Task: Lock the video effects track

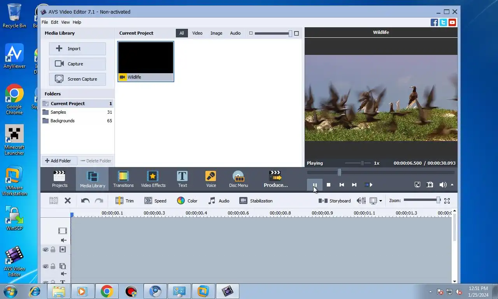Action: pyautogui.click(x=53, y=250)
